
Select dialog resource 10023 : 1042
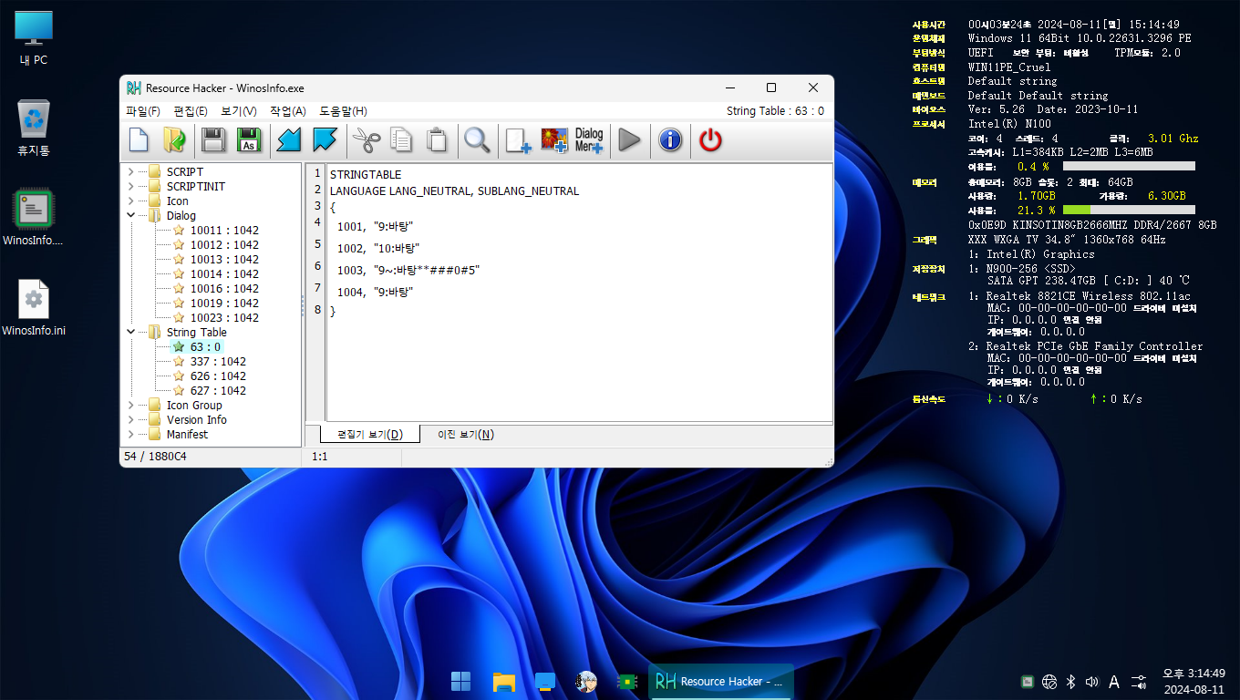pos(224,317)
